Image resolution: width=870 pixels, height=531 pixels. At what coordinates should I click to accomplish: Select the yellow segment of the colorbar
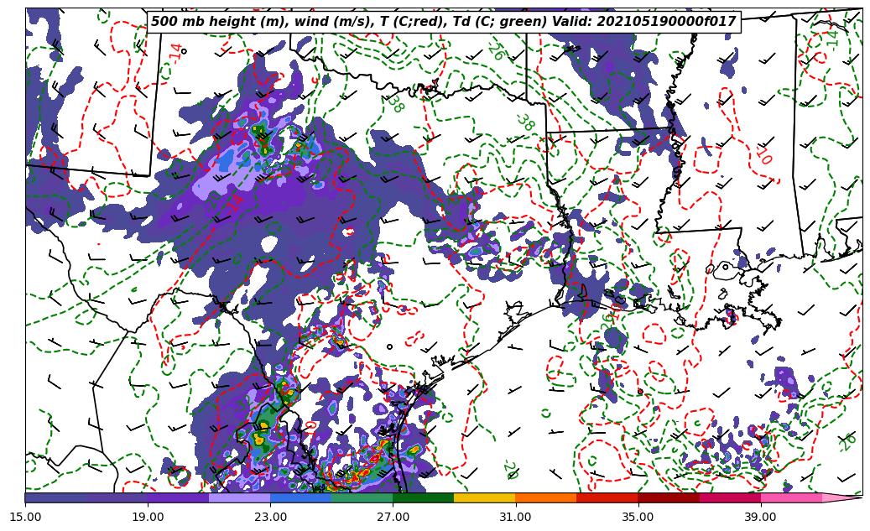[484, 497]
